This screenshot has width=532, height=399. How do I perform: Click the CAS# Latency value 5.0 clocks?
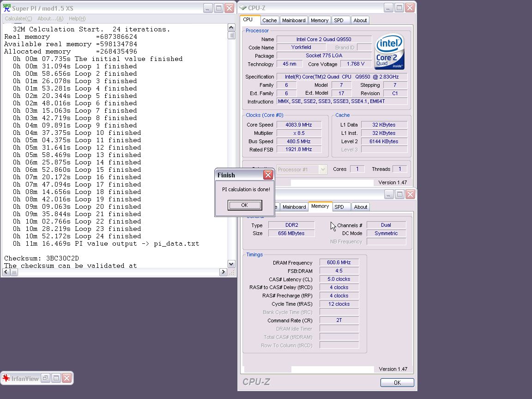click(339, 279)
